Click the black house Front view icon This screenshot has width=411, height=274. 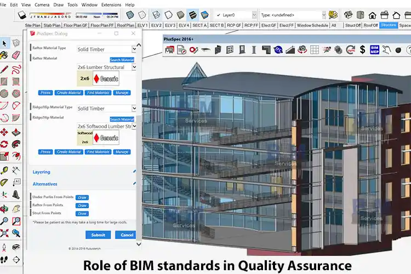[372, 15]
